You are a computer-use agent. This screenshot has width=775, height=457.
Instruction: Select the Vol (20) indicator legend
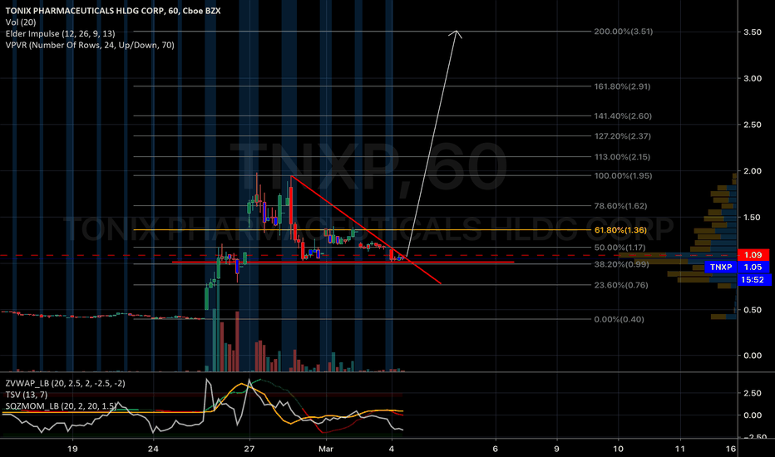(21, 22)
